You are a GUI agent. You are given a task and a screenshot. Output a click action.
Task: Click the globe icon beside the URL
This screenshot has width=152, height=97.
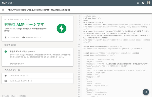tap(3, 10)
